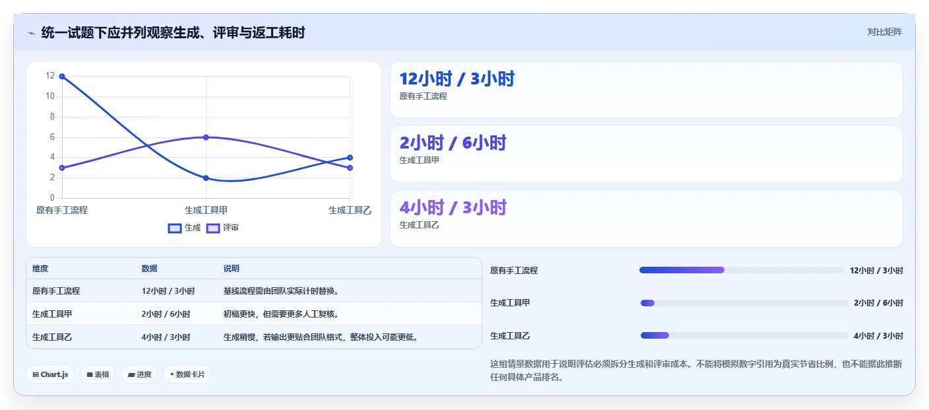
Task: Click the 维度 column header in the table
Action: tap(40, 269)
